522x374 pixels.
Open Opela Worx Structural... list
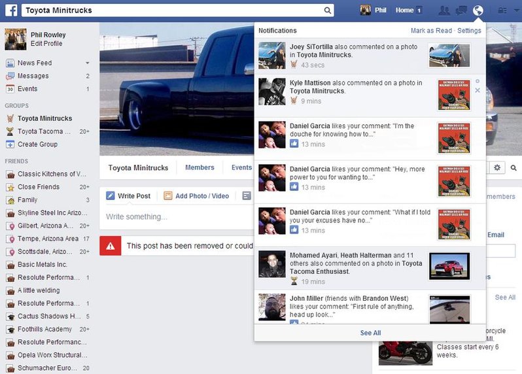52,356
